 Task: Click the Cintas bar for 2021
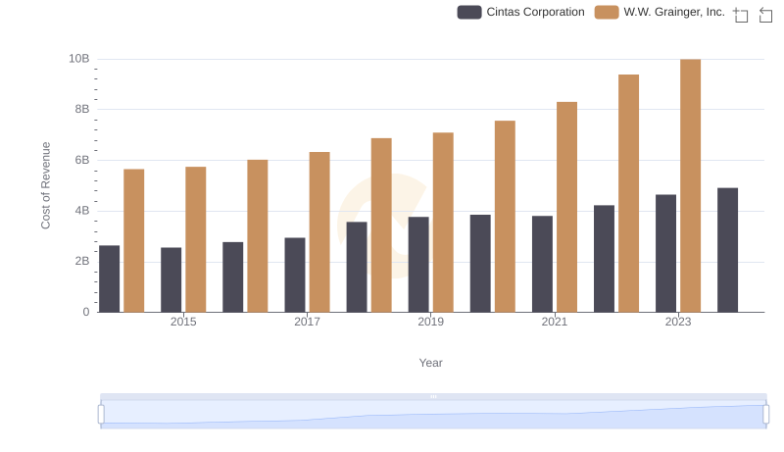coord(542,264)
